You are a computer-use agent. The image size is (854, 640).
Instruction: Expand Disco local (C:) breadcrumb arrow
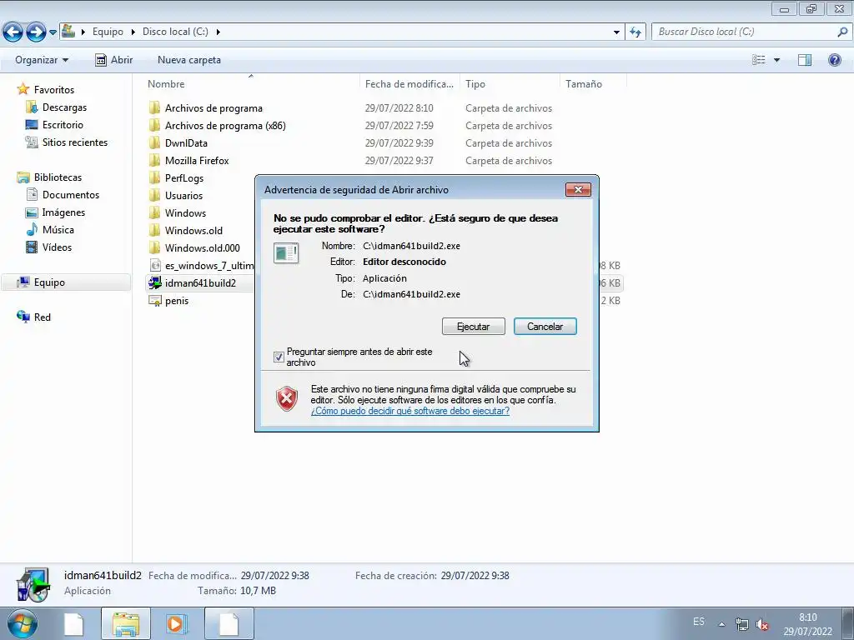coord(218,32)
